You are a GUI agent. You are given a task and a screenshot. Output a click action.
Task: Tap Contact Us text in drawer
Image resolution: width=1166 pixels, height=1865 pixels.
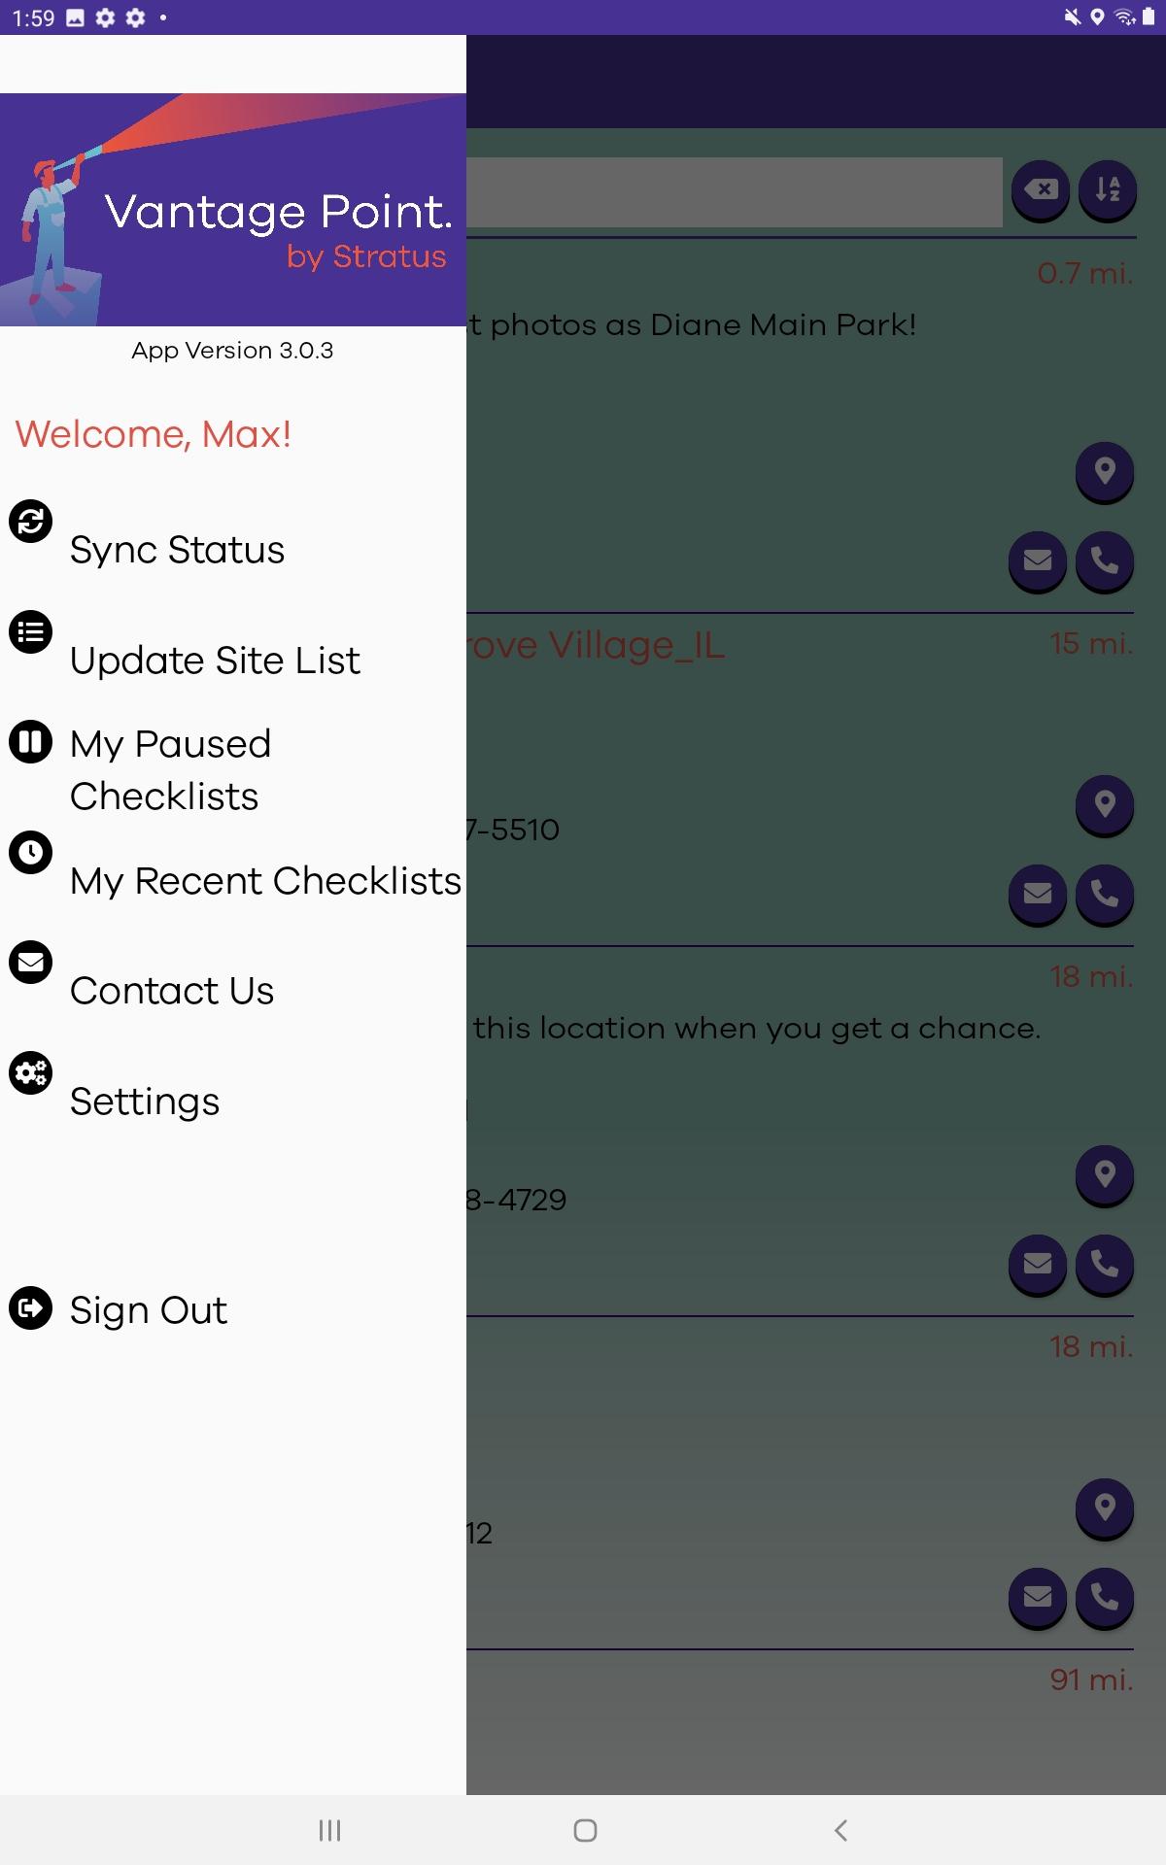pyautogui.click(x=172, y=991)
